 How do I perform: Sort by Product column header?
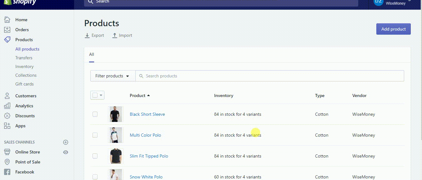tap(140, 95)
